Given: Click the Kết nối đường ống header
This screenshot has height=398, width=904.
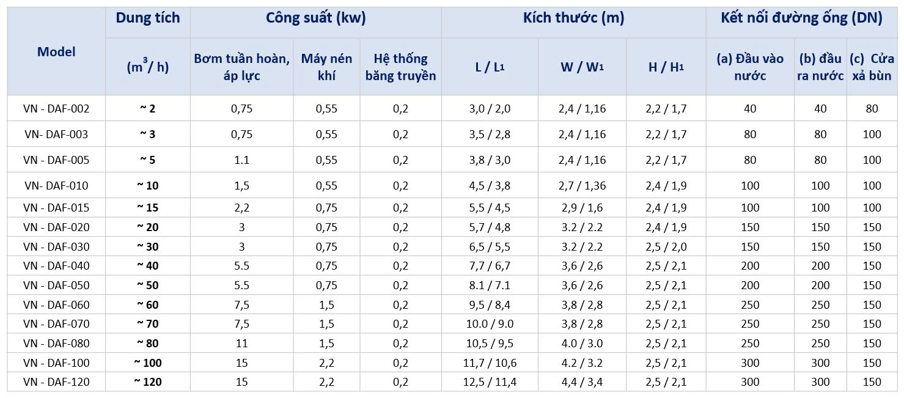Looking at the screenshot, I should click(801, 18).
